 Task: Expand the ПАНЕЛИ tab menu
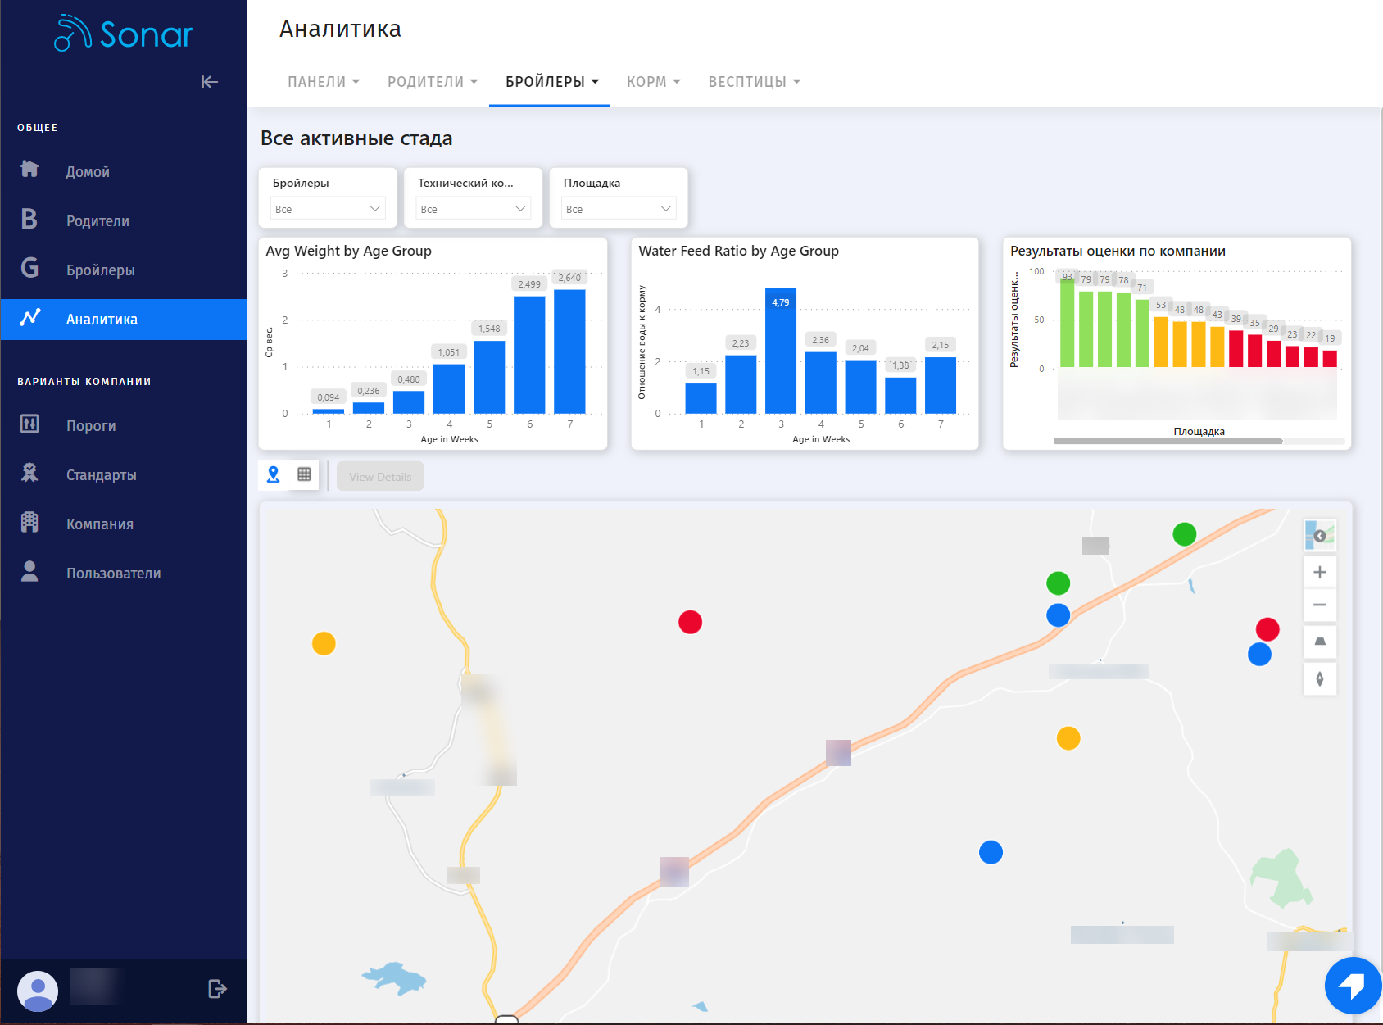pos(323,82)
